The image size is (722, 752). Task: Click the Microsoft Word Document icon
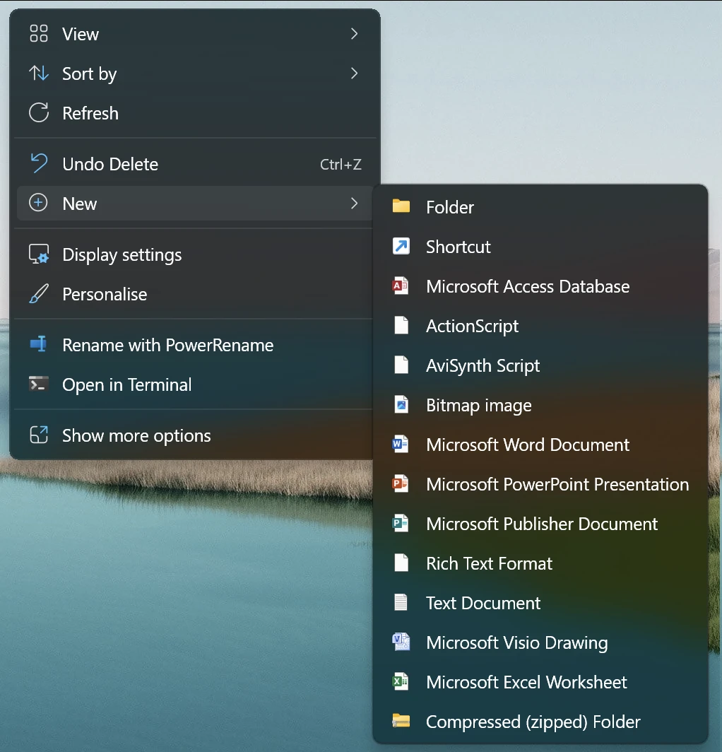(401, 445)
